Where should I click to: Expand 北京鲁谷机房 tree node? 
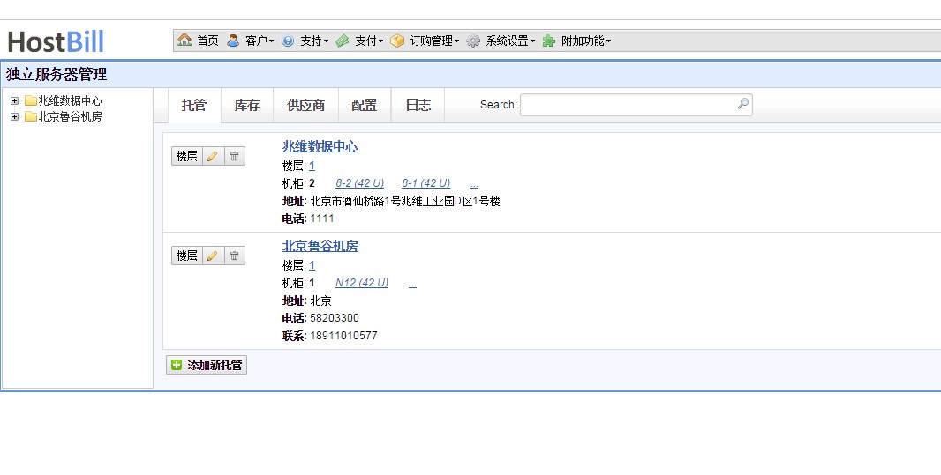click(14, 116)
